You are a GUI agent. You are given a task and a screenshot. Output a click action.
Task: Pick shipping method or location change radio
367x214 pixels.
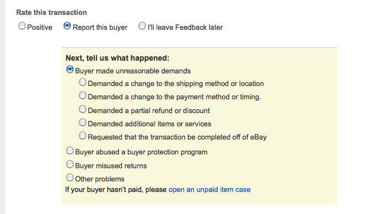[83, 82]
